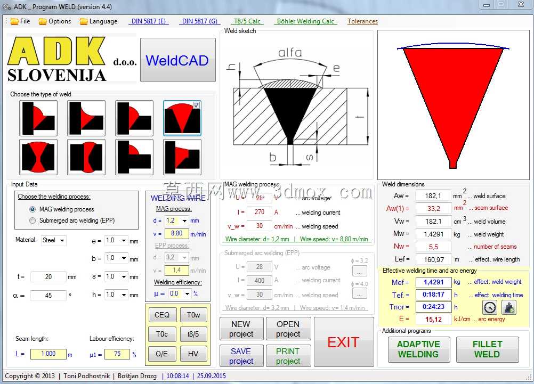The height and width of the screenshot is (384, 534).
Task: Open the e = 1,0 mm dropdown
Action: pyautogui.click(x=116, y=240)
